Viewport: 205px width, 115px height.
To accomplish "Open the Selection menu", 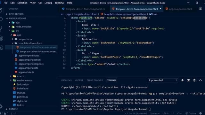I will tap(22, 3).
